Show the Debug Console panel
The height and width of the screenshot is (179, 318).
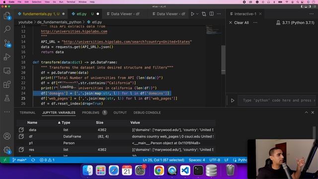[x=147, y=113]
